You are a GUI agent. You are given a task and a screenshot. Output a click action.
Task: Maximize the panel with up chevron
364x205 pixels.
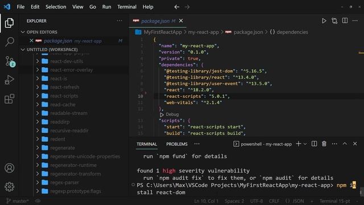[345, 144]
